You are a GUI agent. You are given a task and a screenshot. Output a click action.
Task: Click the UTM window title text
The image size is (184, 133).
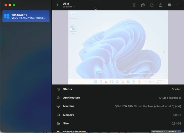pyautogui.click(x=66, y=4)
